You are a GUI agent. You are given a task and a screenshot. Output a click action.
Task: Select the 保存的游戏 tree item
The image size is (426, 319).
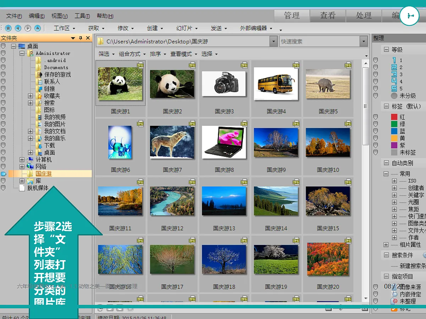(58, 74)
